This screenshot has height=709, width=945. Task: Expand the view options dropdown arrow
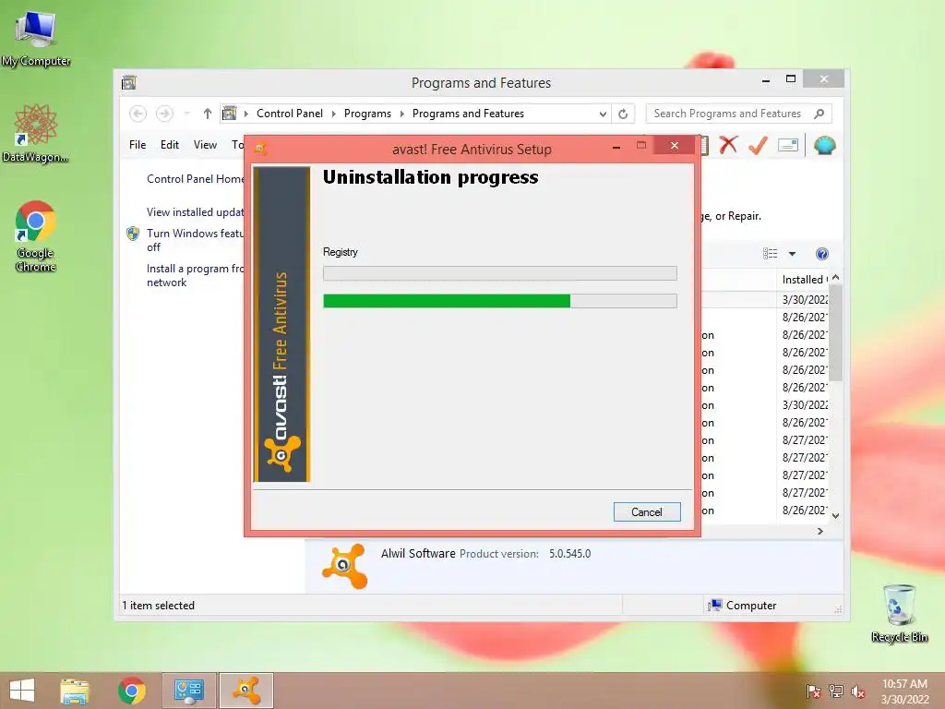tap(792, 254)
